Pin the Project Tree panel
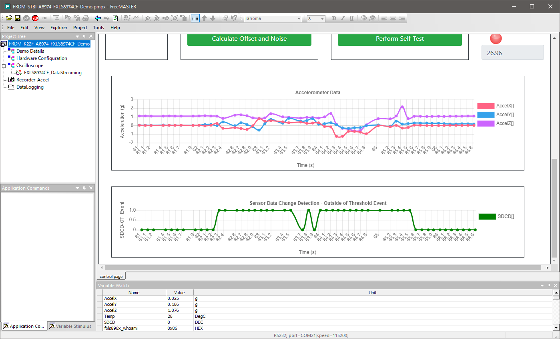The image size is (560, 339). (84, 36)
